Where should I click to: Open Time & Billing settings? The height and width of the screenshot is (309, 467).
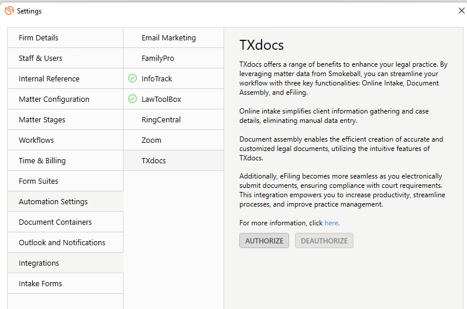pos(65,160)
